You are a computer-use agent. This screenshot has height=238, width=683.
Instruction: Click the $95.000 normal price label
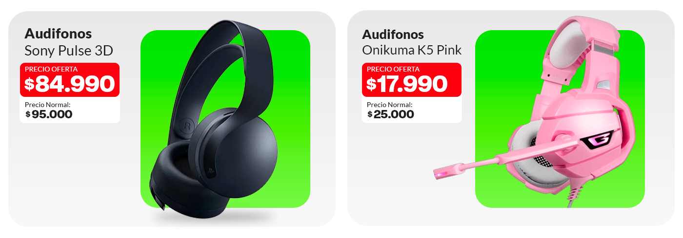click(49, 114)
